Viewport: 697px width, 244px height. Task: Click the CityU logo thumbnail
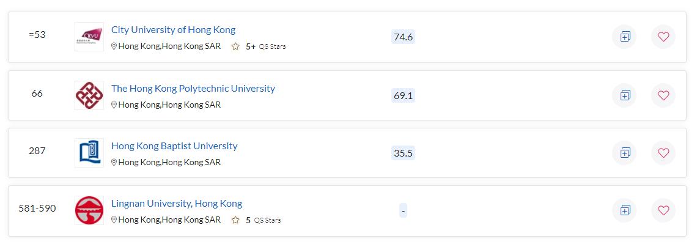(89, 37)
